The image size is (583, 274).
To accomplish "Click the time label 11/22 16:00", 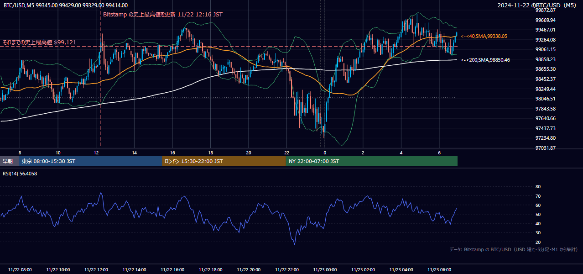I will (x=172, y=270).
